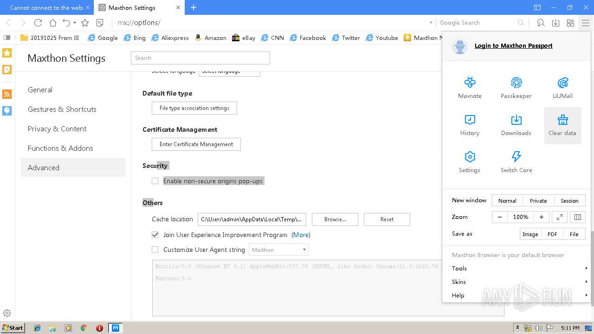Toggle the reader mode icon in address bar
This screenshot has height=334, width=594.
tap(99, 23)
